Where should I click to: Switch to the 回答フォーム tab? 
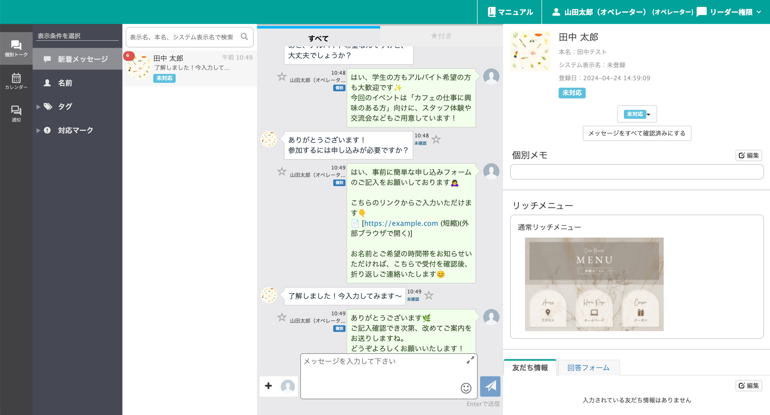(x=588, y=367)
